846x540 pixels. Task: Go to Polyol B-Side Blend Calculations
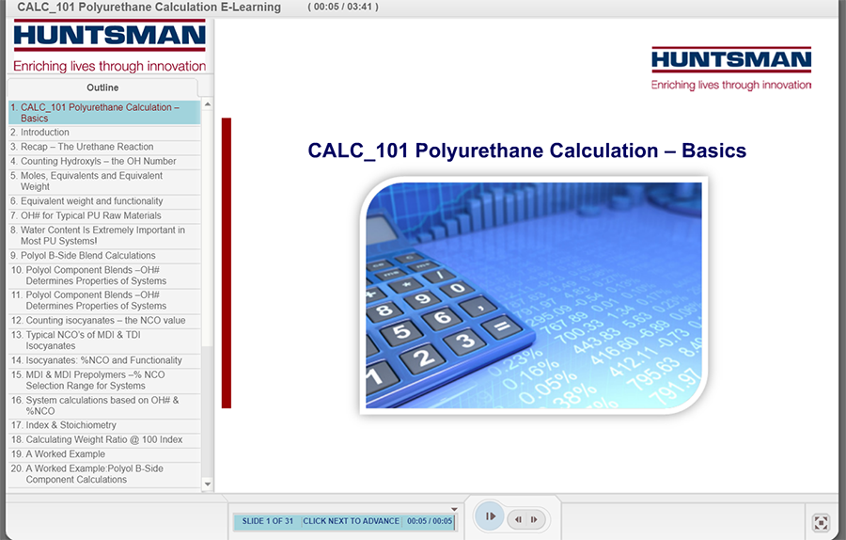(x=87, y=256)
